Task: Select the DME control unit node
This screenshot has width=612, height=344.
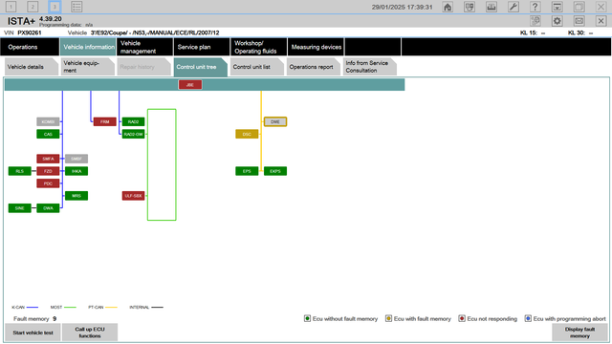Action: [x=275, y=121]
